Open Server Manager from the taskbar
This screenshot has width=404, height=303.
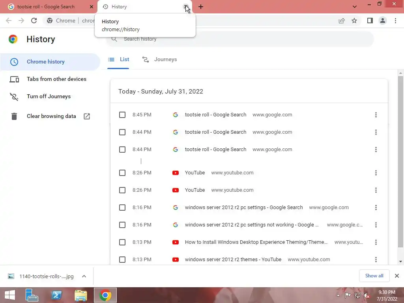click(x=32, y=295)
